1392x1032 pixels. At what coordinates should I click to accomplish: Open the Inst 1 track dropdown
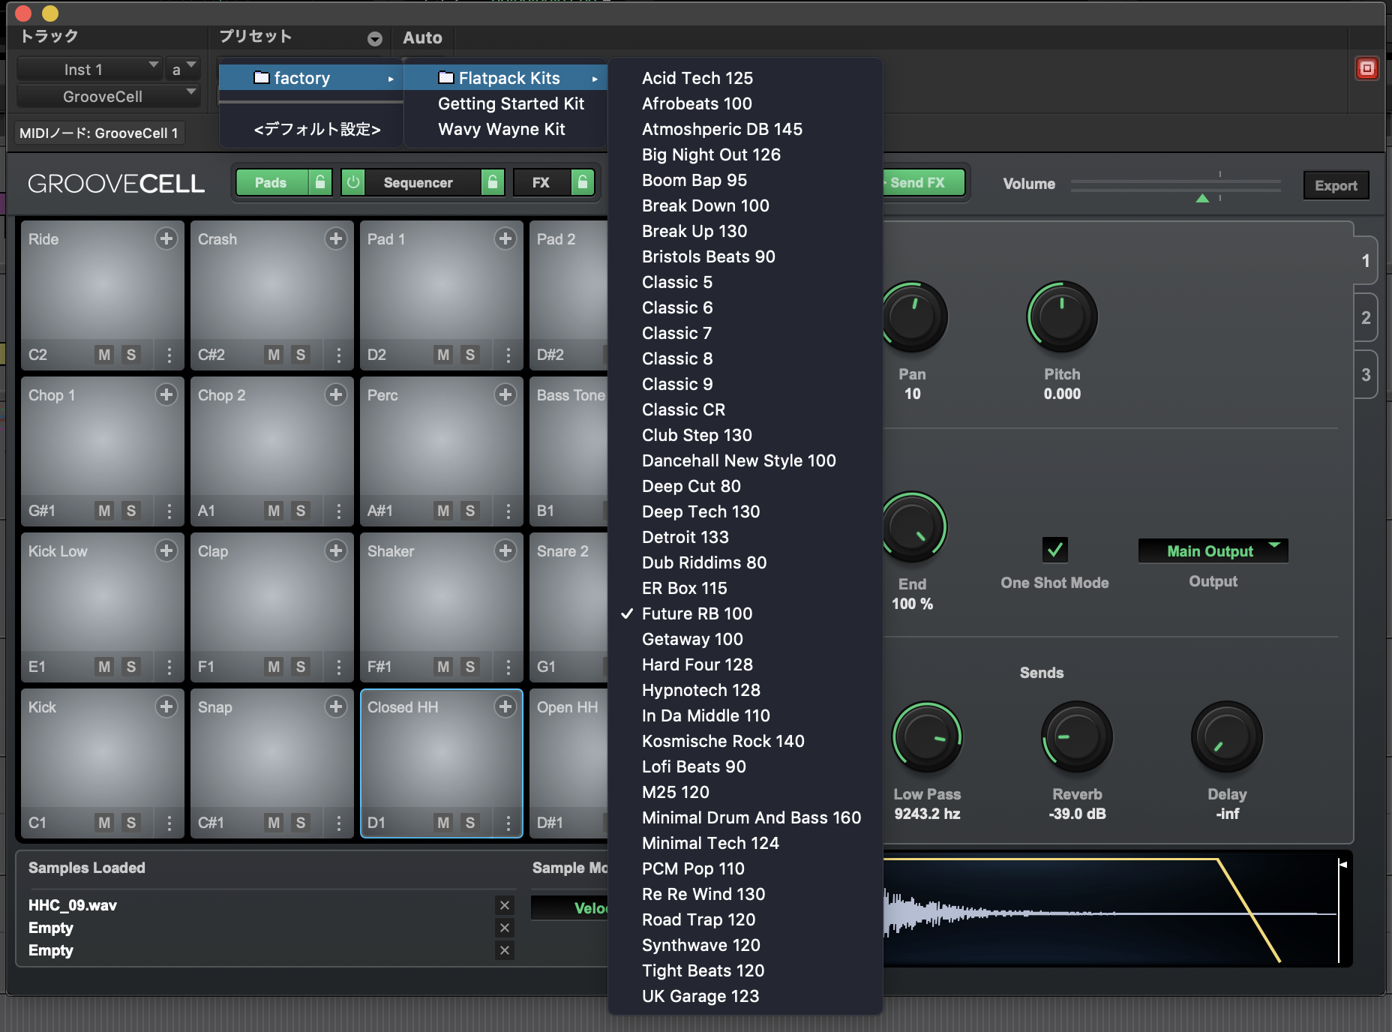pyautogui.click(x=89, y=69)
